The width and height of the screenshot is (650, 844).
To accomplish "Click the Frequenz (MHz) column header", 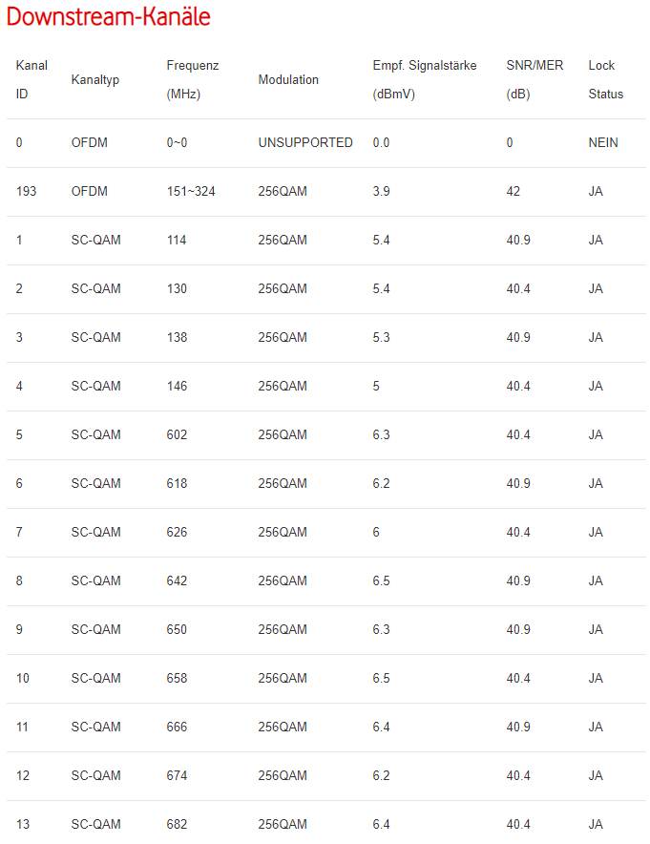I will click(x=193, y=79).
